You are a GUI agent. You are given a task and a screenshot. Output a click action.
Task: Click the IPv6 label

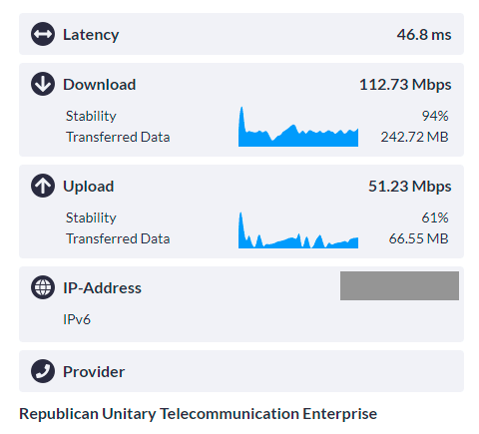(77, 319)
